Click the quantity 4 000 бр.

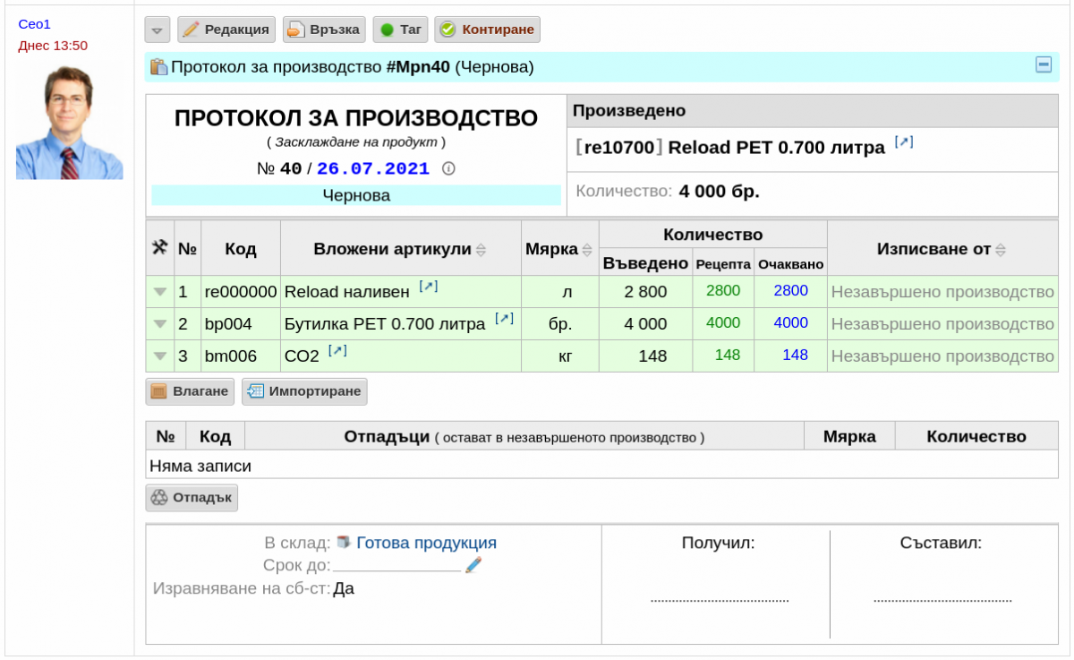click(x=719, y=191)
